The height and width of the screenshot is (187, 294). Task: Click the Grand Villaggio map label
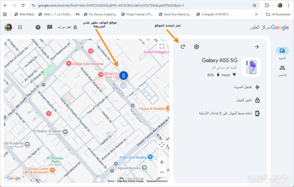[156, 52]
